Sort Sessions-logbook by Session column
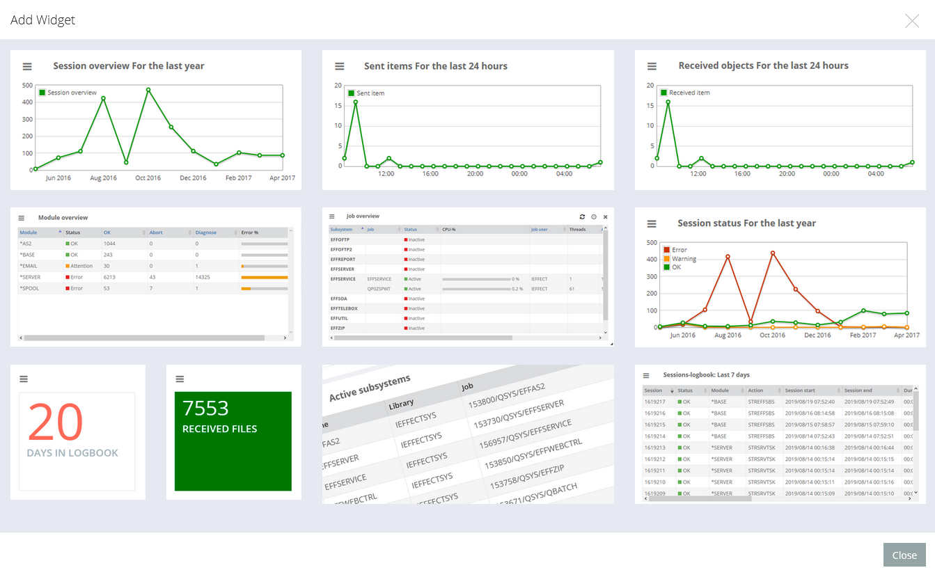 [x=653, y=390]
